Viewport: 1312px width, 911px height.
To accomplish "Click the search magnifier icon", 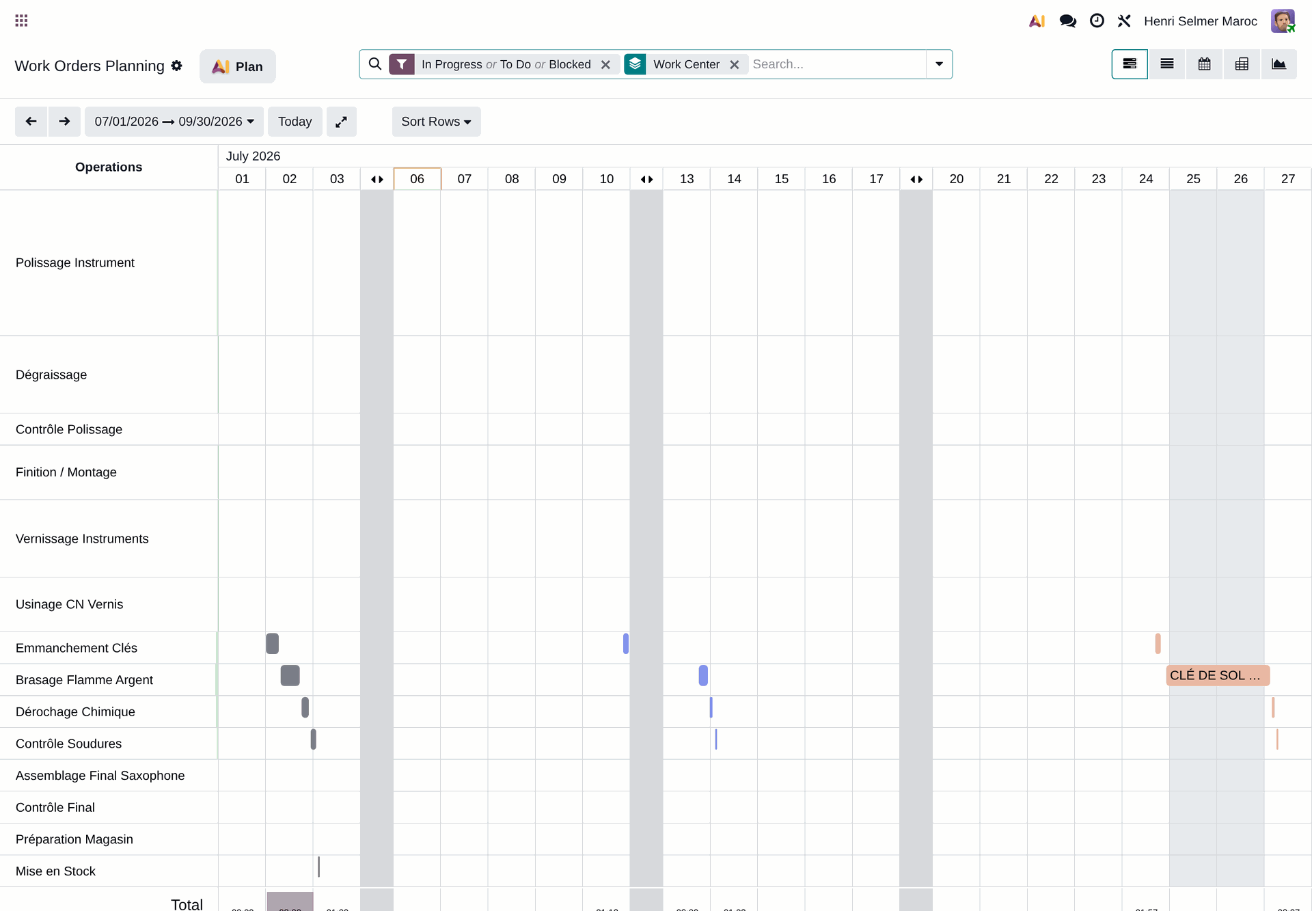I will pos(375,64).
